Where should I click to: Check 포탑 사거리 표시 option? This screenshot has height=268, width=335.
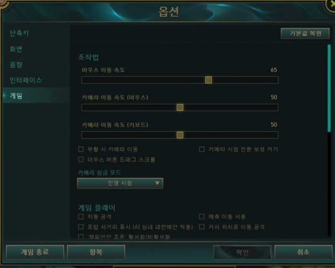(x=81, y=227)
